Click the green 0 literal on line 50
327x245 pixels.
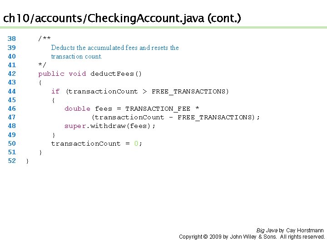click(136, 143)
